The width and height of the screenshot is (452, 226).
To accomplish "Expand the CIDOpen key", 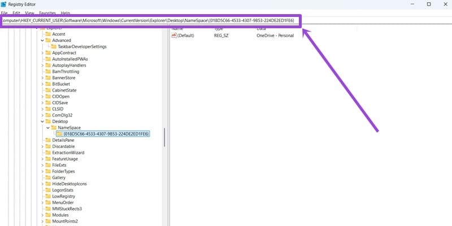I will [42, 96].
